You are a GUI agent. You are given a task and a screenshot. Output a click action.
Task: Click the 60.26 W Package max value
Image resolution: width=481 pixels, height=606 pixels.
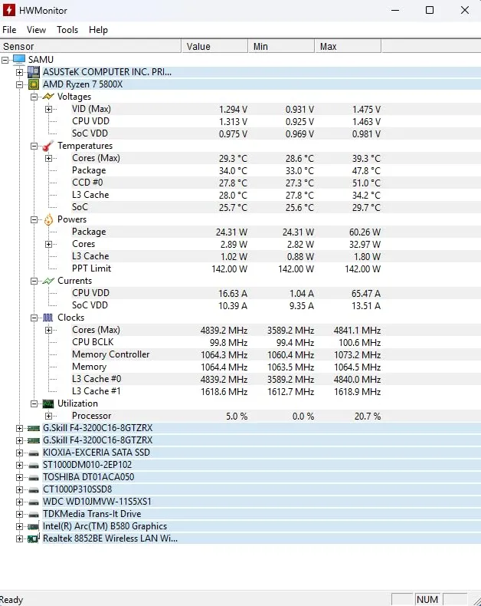click(365, 232)
